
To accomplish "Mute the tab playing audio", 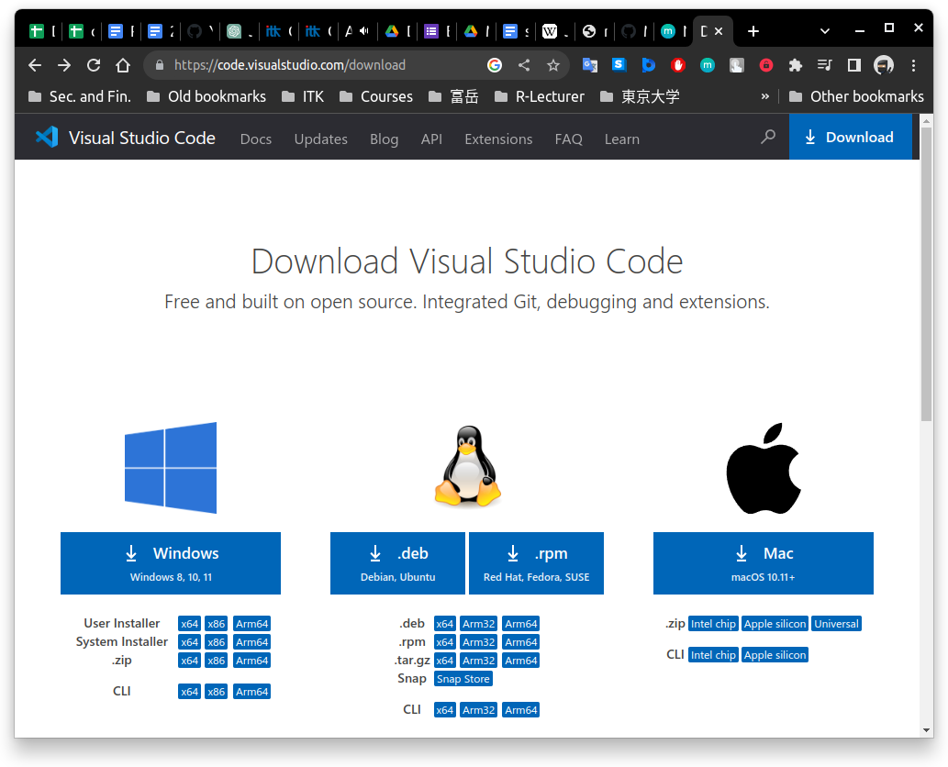I will tap(364, 31).
